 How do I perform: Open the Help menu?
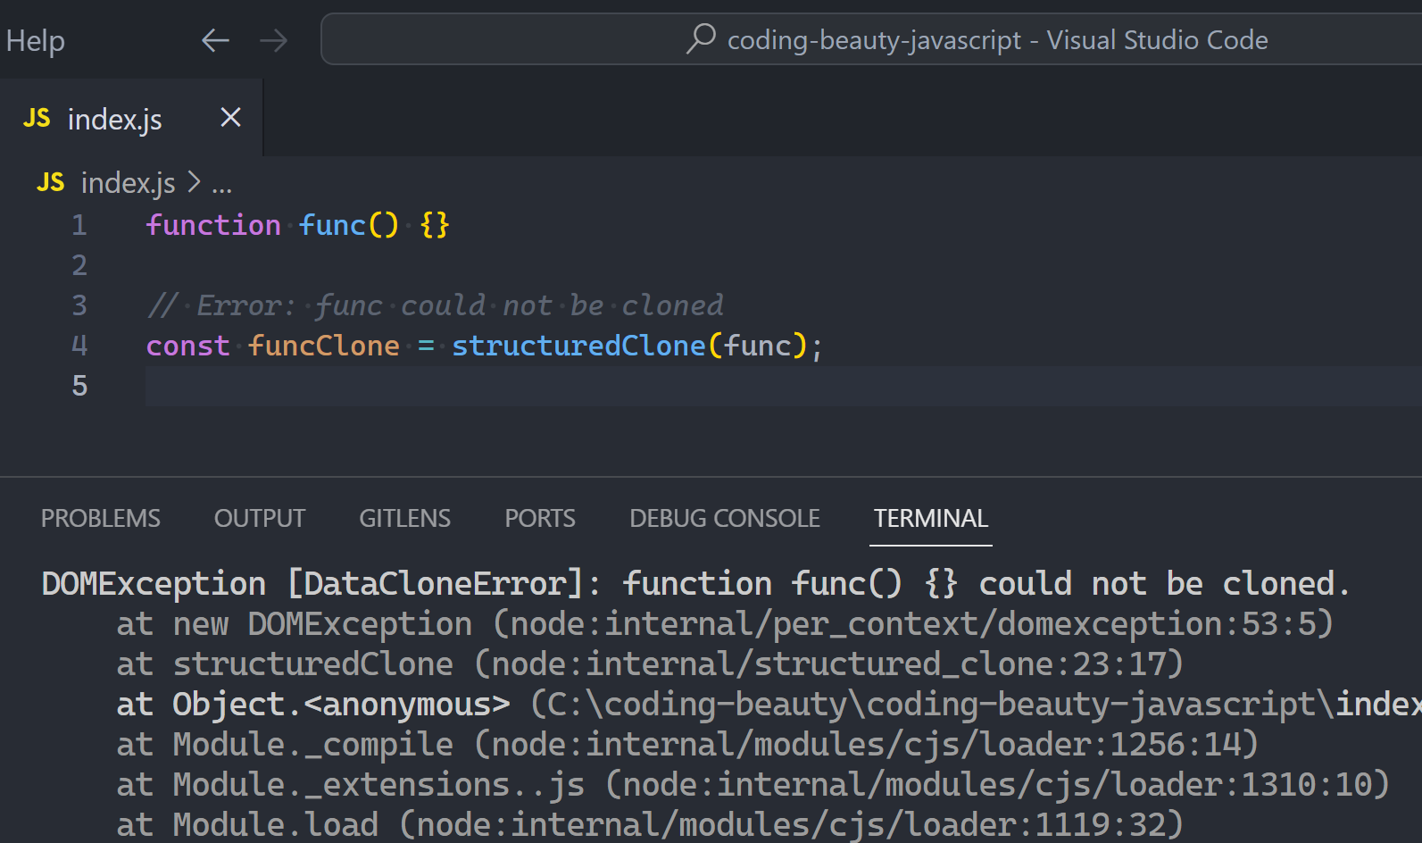[x=35, y=41]
